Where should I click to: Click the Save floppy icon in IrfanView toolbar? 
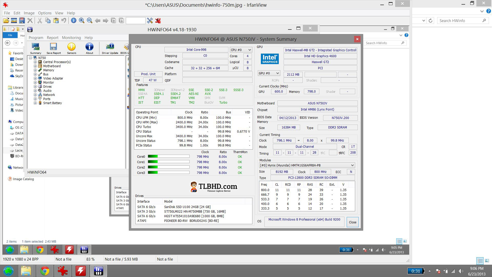pos(22,21)
